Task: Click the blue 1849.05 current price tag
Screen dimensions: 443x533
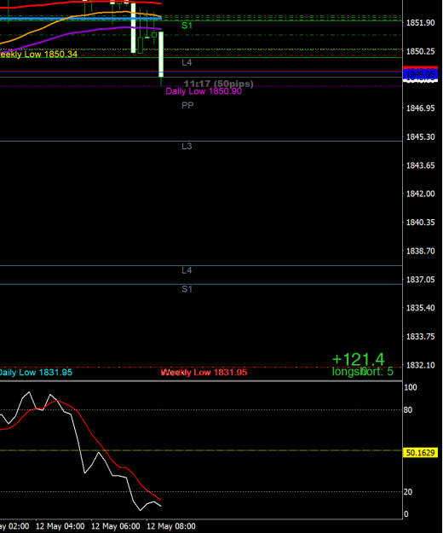Action: (x=420, y=74)
